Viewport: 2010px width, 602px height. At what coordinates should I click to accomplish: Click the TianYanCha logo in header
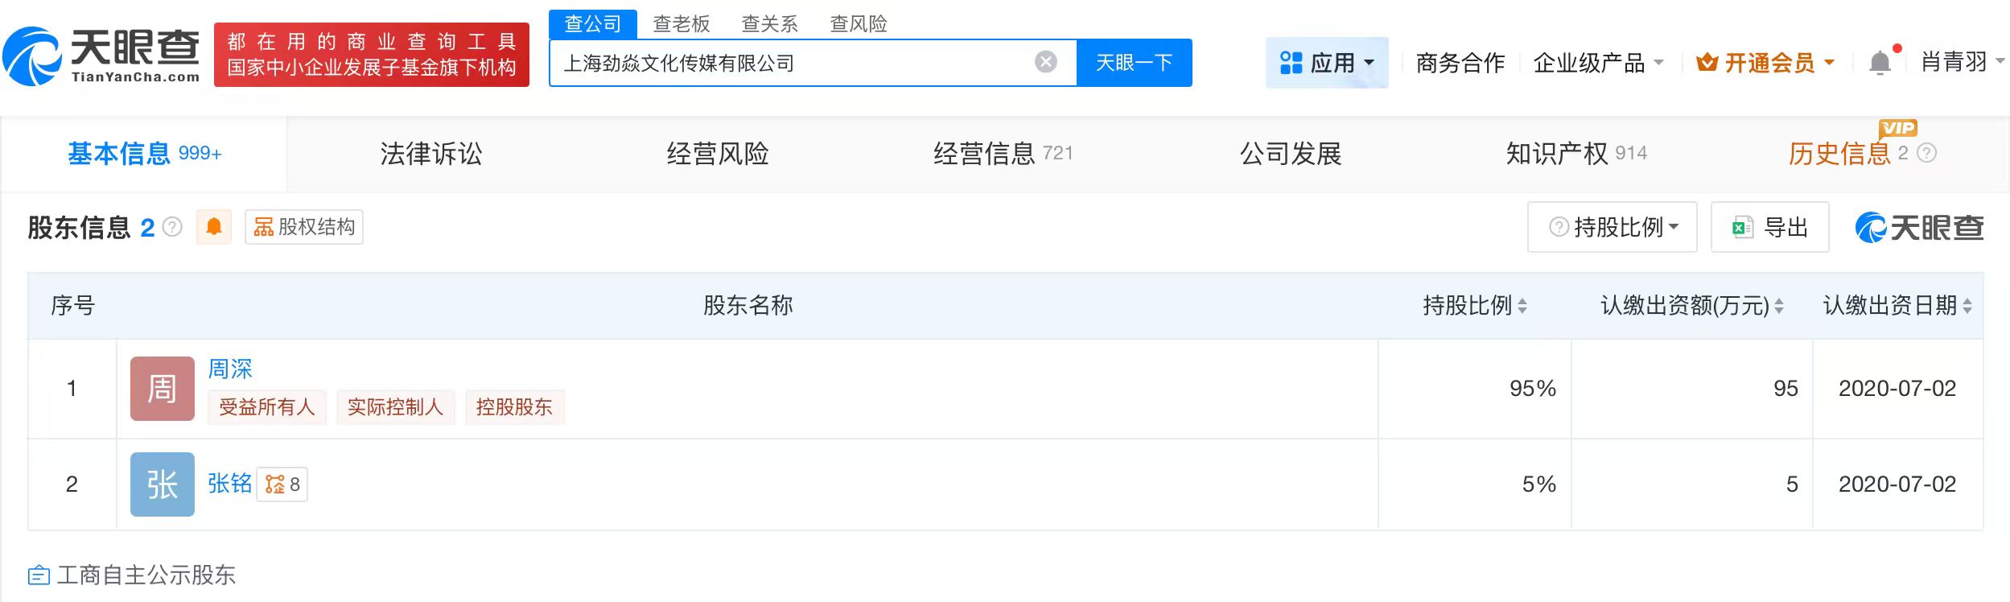102,55
